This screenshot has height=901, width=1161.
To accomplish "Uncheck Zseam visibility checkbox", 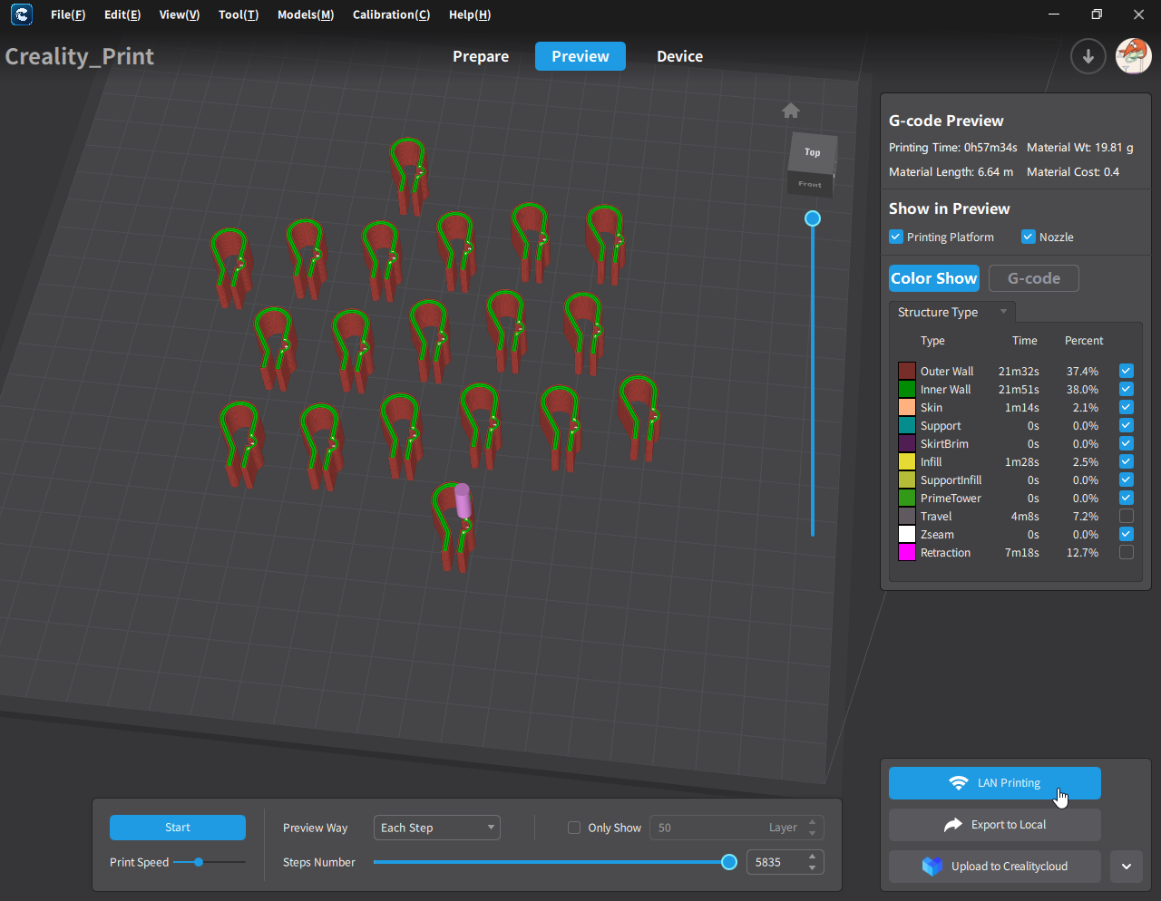I will (x=1127, y=534).
